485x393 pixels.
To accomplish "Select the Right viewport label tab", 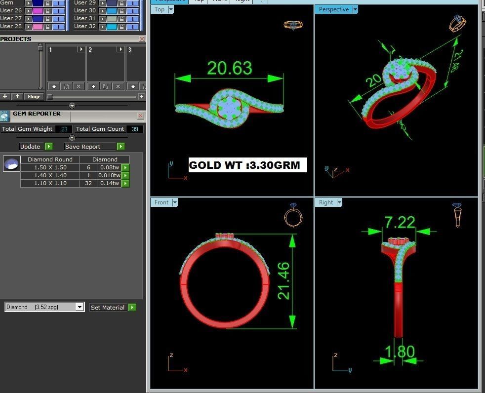I will tap(326, 202).
